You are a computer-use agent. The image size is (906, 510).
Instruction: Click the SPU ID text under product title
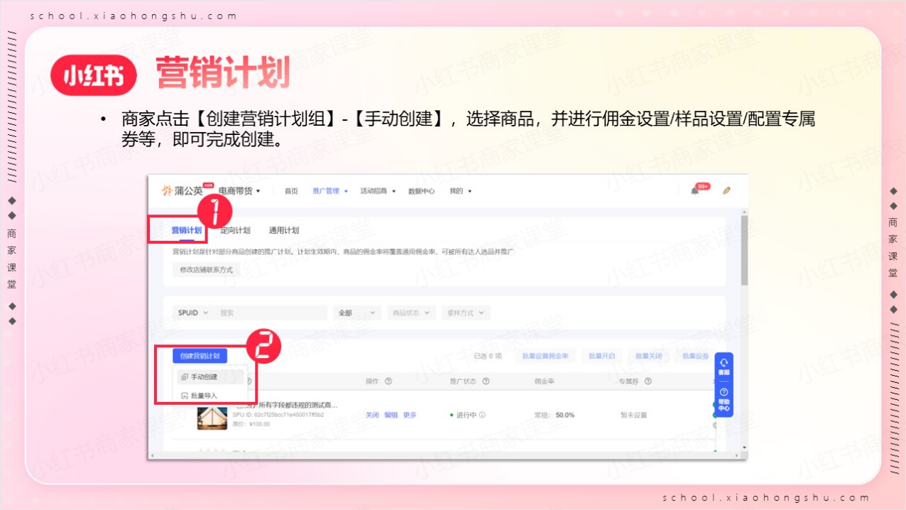[x=278, y=414]
